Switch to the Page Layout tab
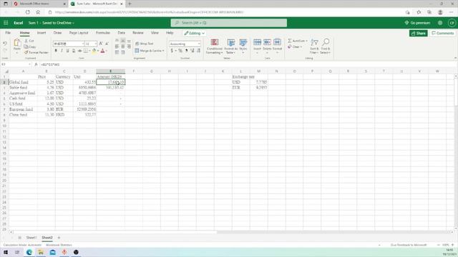This screenshot has height=257, width=458. (x=79, y=33)
